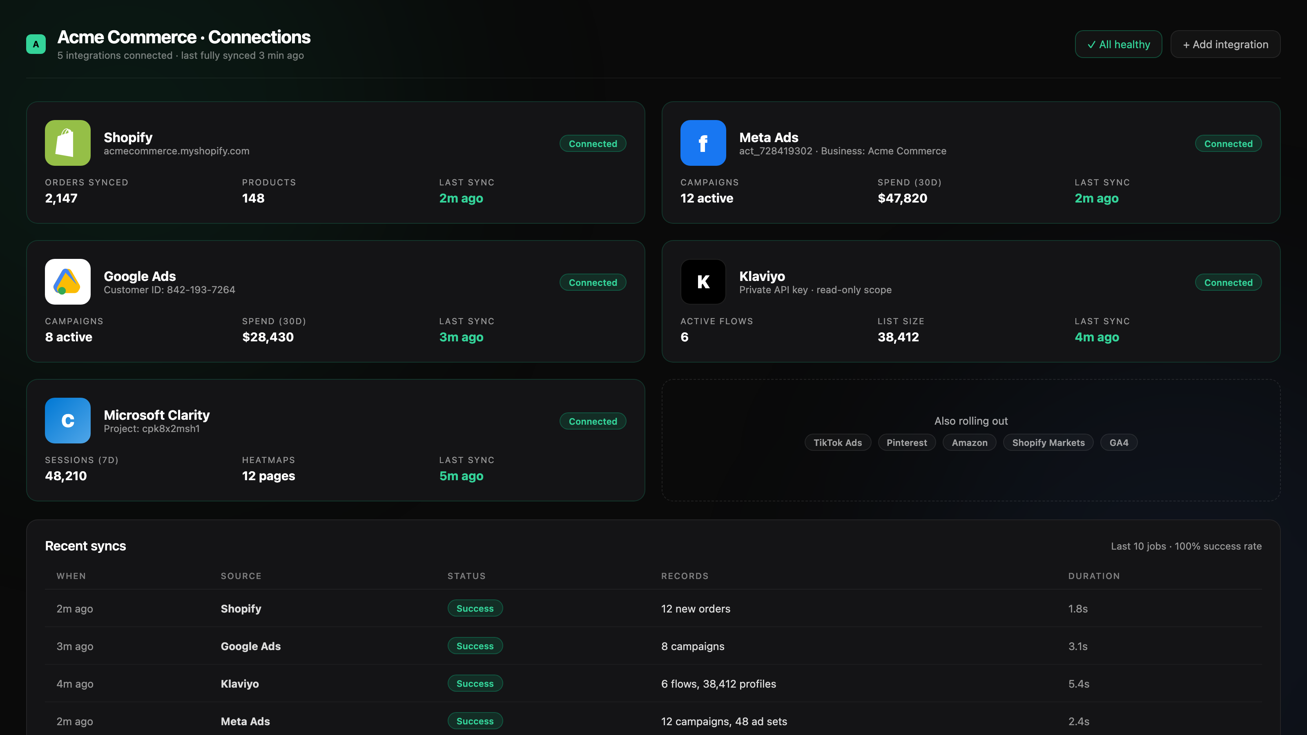Click Klaviyo list size 38,412
1307x735 pixels.
(x=899, y=337)
